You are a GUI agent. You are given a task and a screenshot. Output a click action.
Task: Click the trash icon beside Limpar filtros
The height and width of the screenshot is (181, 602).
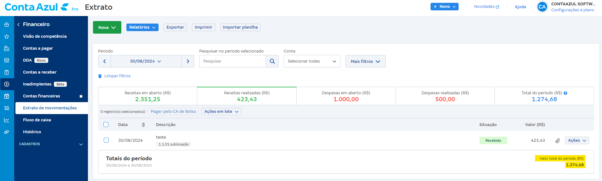pyautogui.click(x=100, y=76)
